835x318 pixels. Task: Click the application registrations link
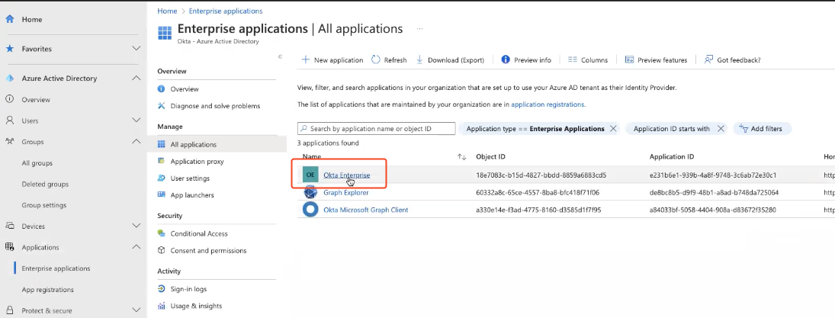coord(547,104)
